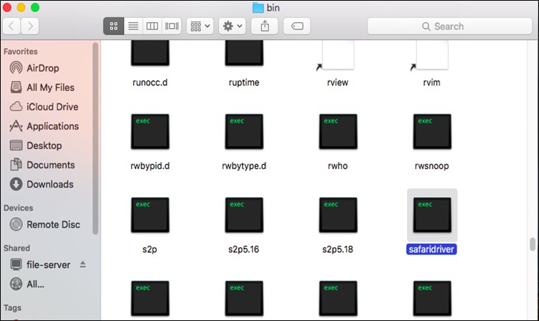The image size is (539, 321).
Task: Click the rwsnoop file name label
Action: point(432,166)
